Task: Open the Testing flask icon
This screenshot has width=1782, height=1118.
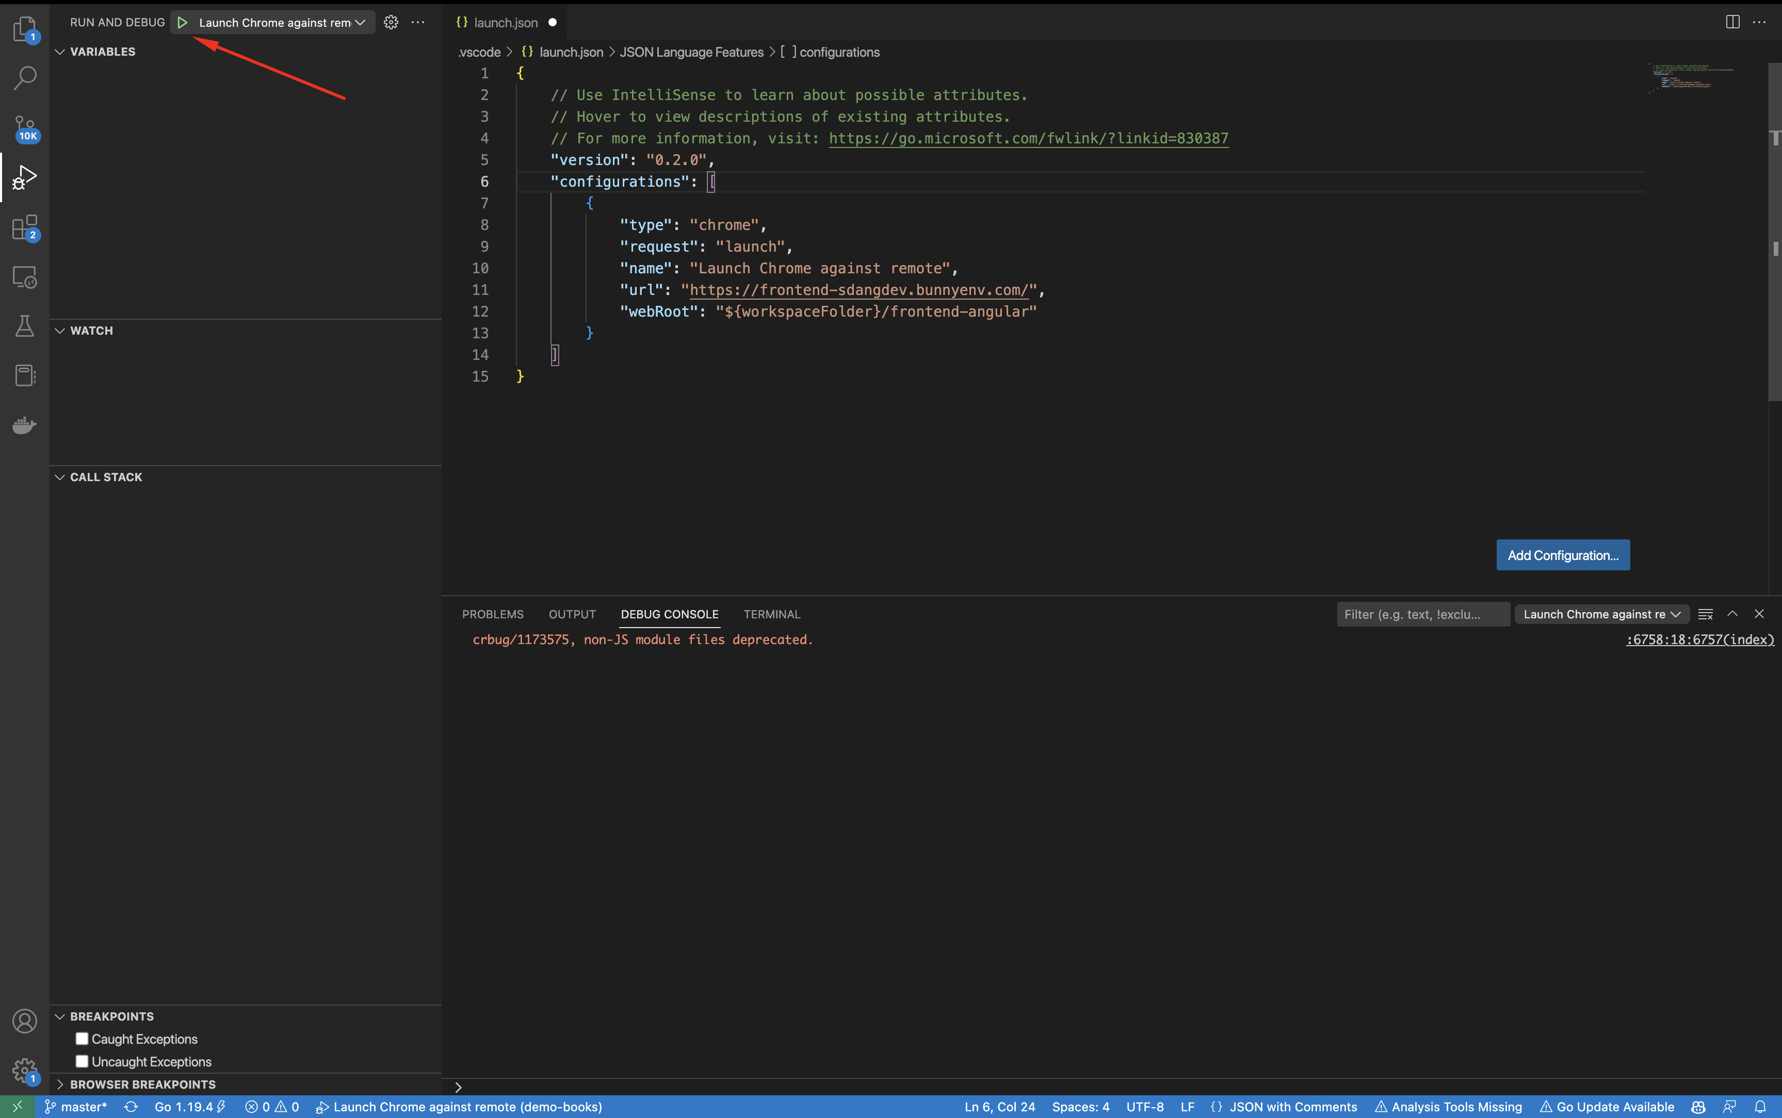Action: coord(24,326)
